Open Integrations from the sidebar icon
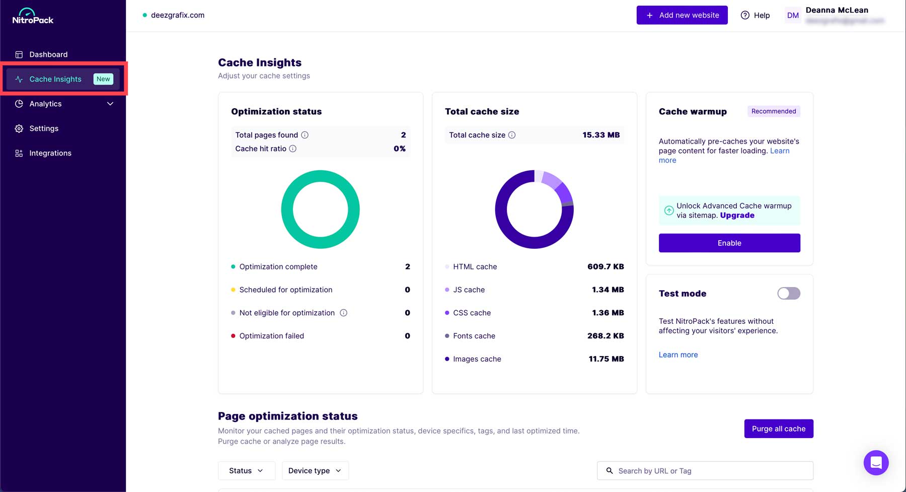906x492 pixels. (x=19, y=153)
